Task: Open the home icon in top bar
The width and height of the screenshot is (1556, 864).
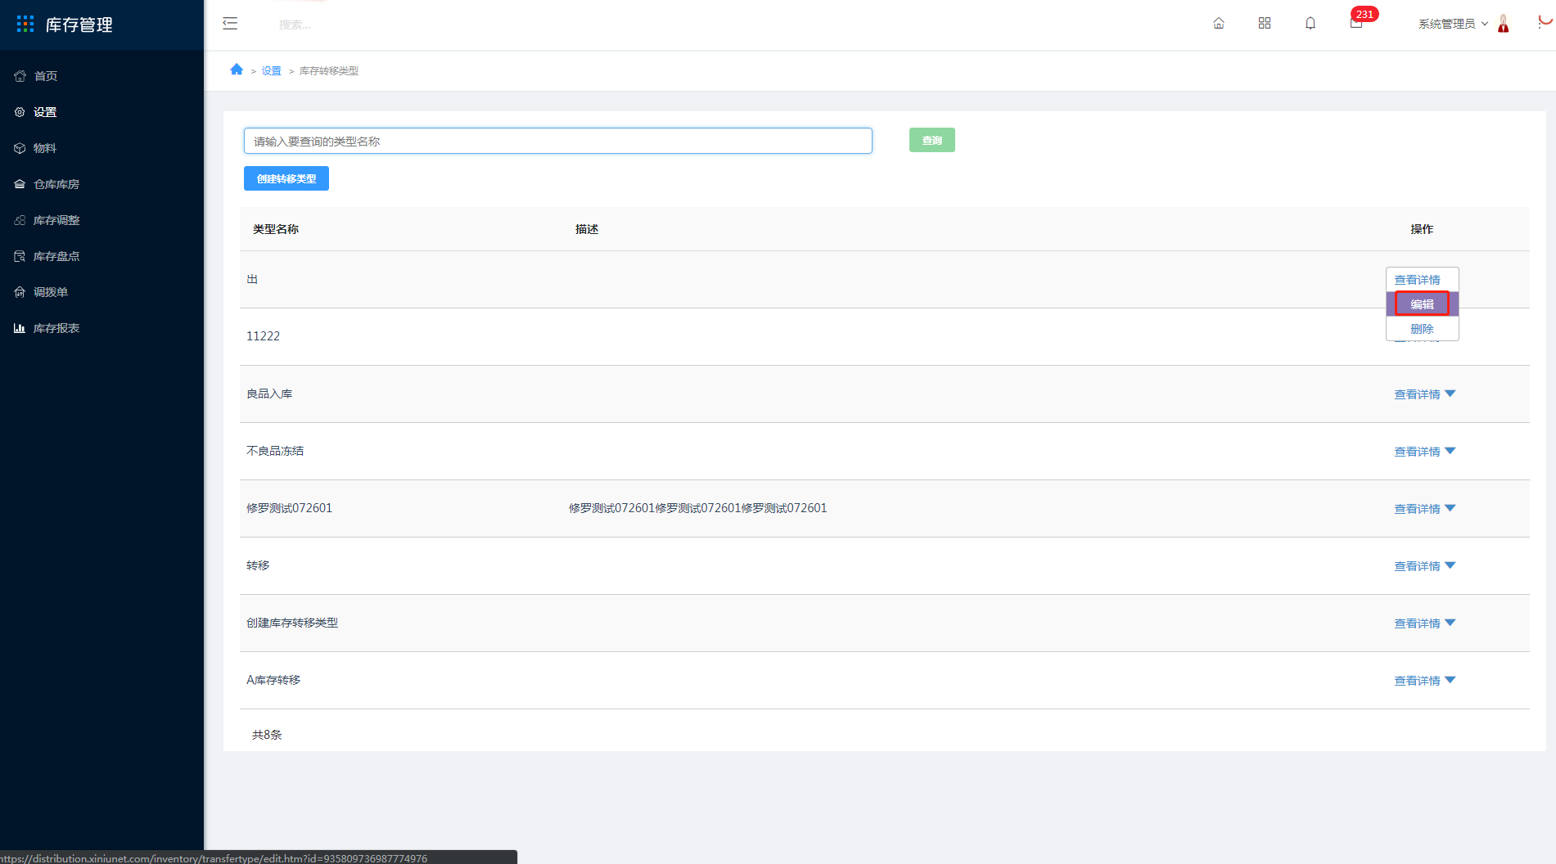Action: pos(1219,23)
